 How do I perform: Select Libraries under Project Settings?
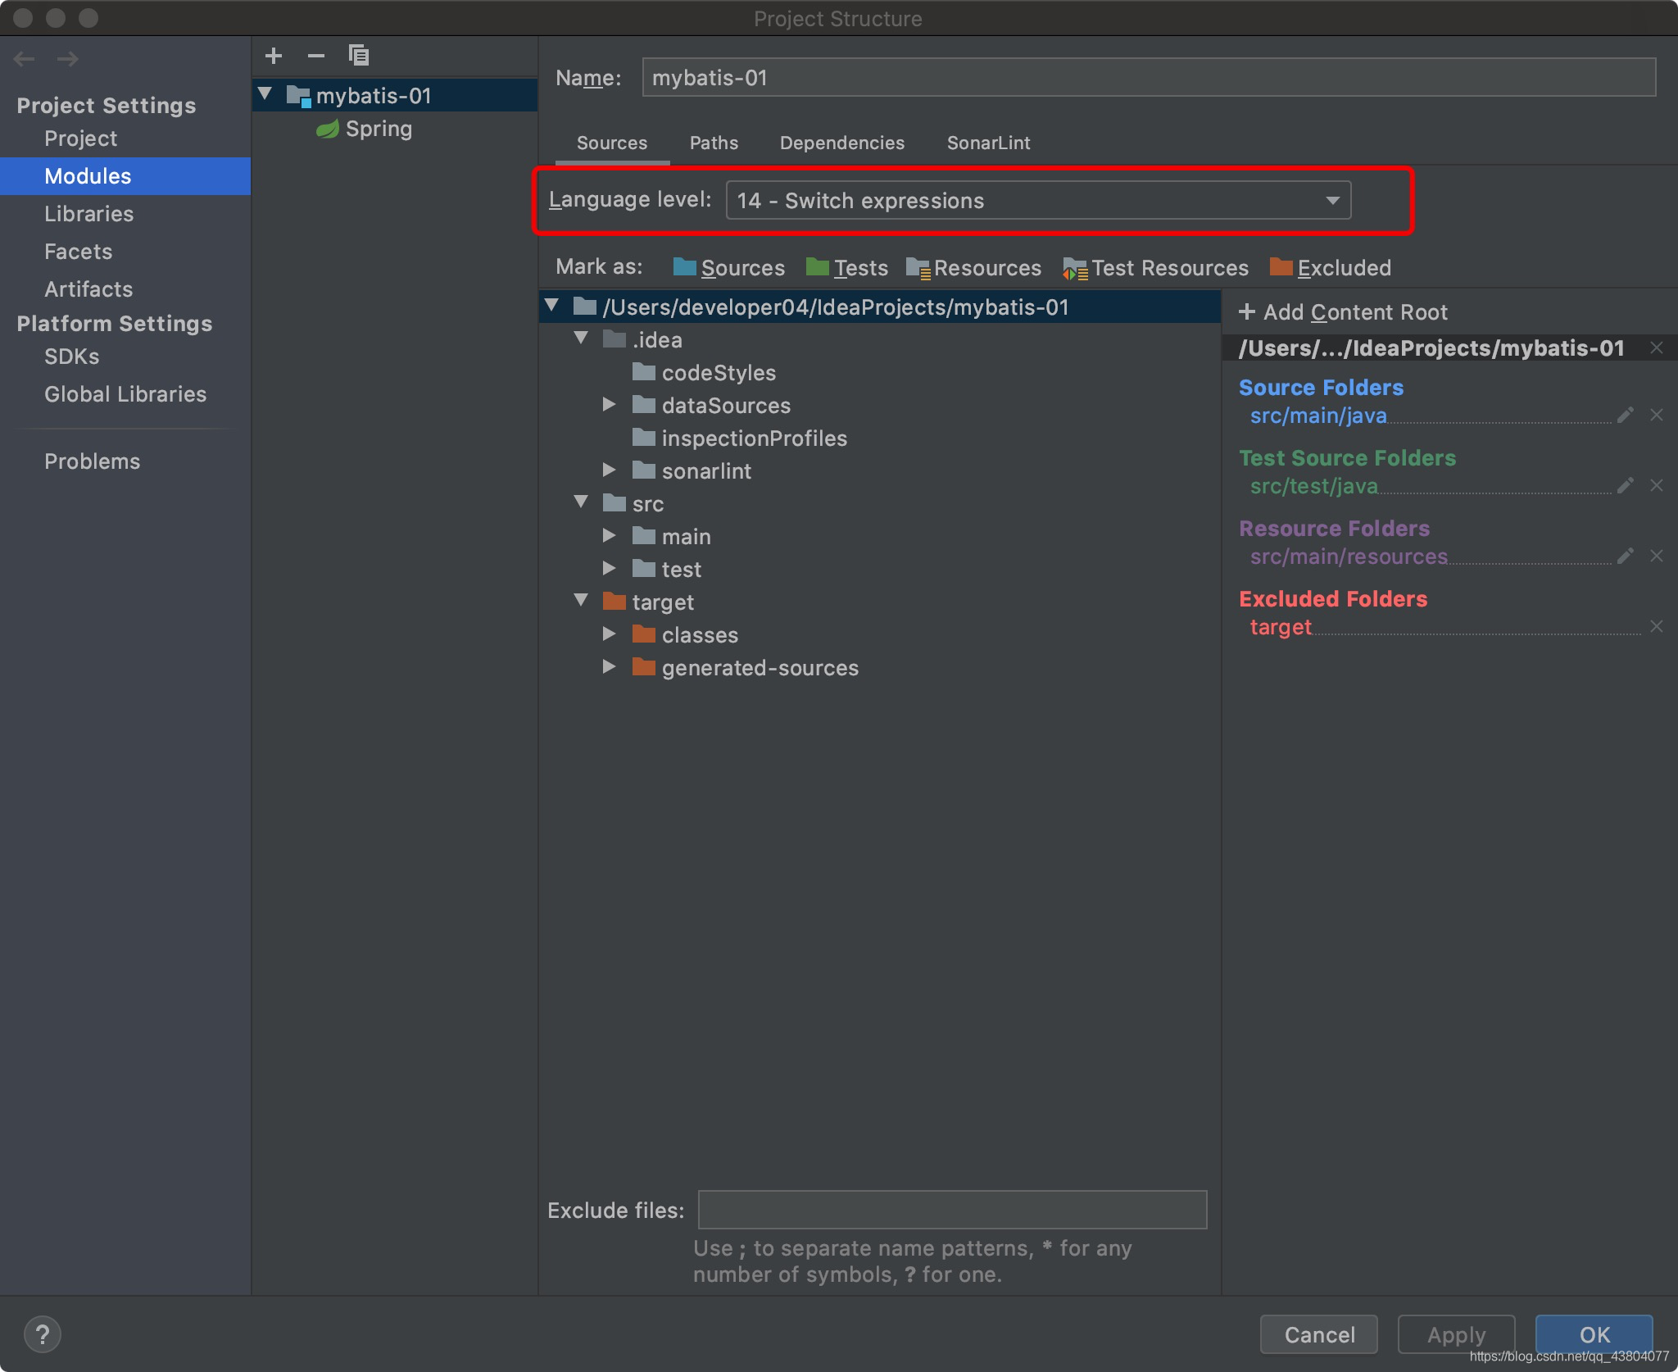coord(88,213)
